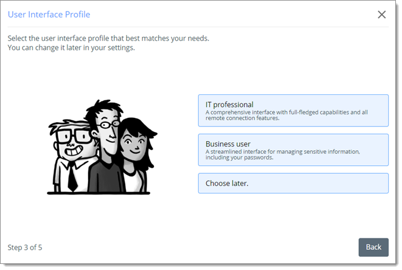
Task: Close the User Interface Profile dialog
Action: [x=382, y=15]
